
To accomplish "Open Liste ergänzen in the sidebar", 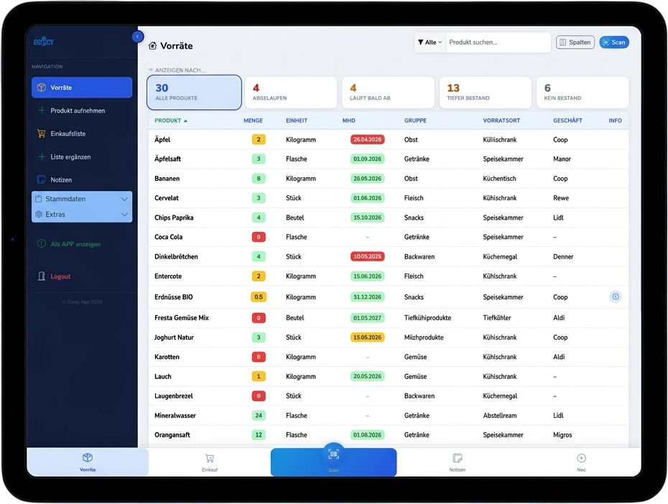I will point(82,157).
